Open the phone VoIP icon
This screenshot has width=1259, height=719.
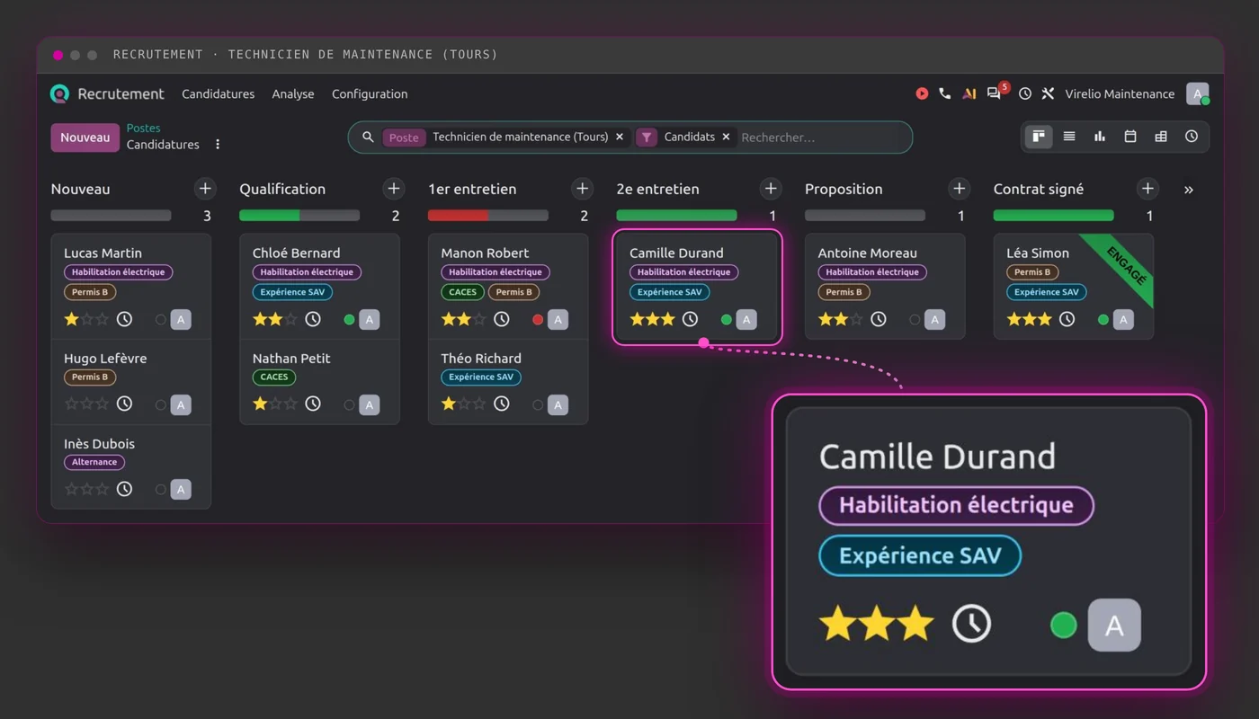(944, 93)
